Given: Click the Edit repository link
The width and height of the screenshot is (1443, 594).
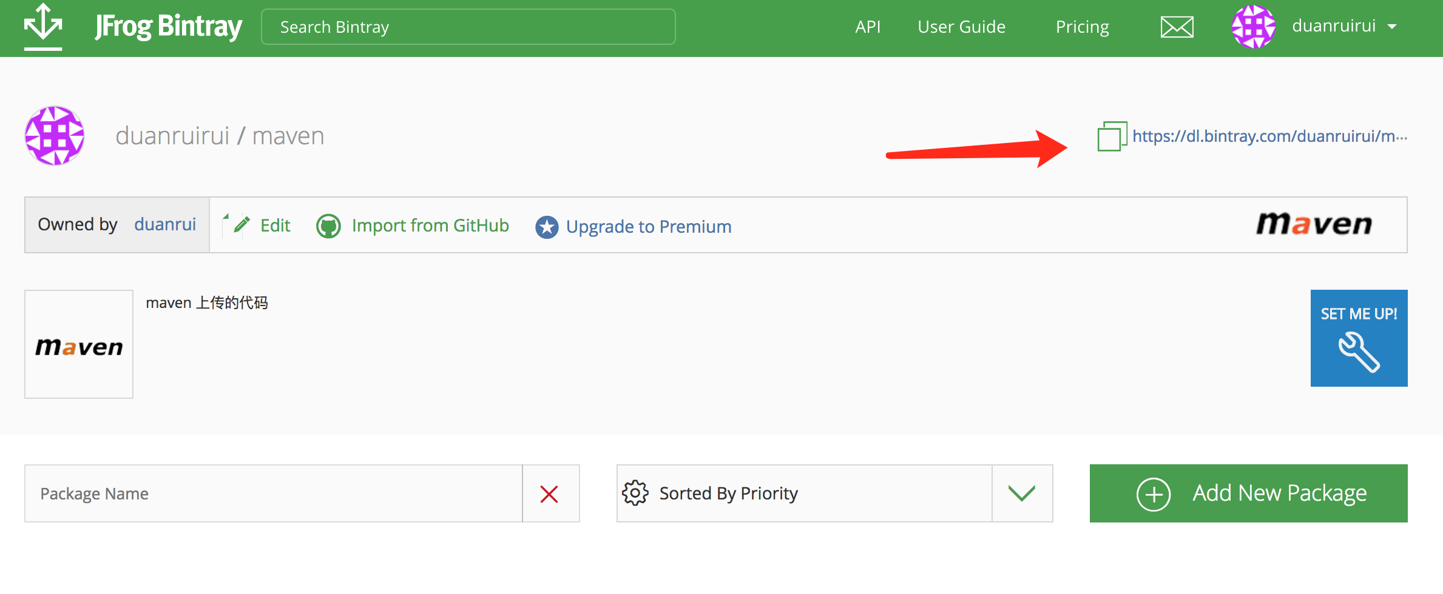Looking at the screenshot, I should [275, 225].
